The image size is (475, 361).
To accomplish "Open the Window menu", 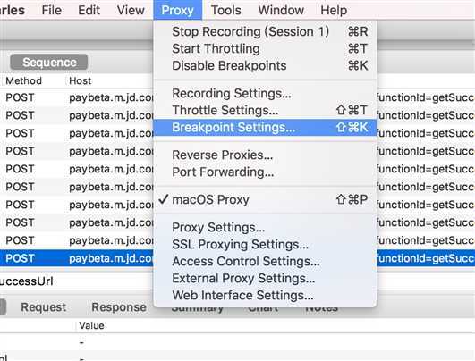I will [281, 11].
